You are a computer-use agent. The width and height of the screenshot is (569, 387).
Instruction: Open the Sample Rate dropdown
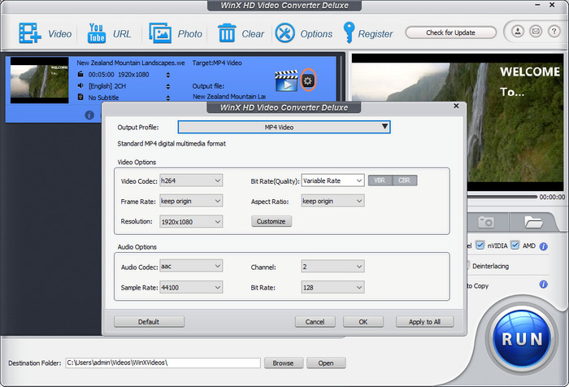[x=191, y=287]
